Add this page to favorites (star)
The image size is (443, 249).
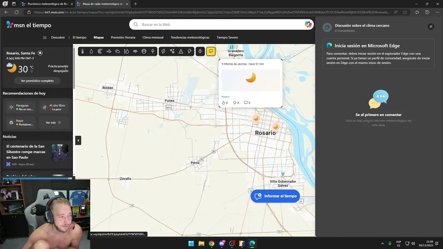click(x=405, y=12)
